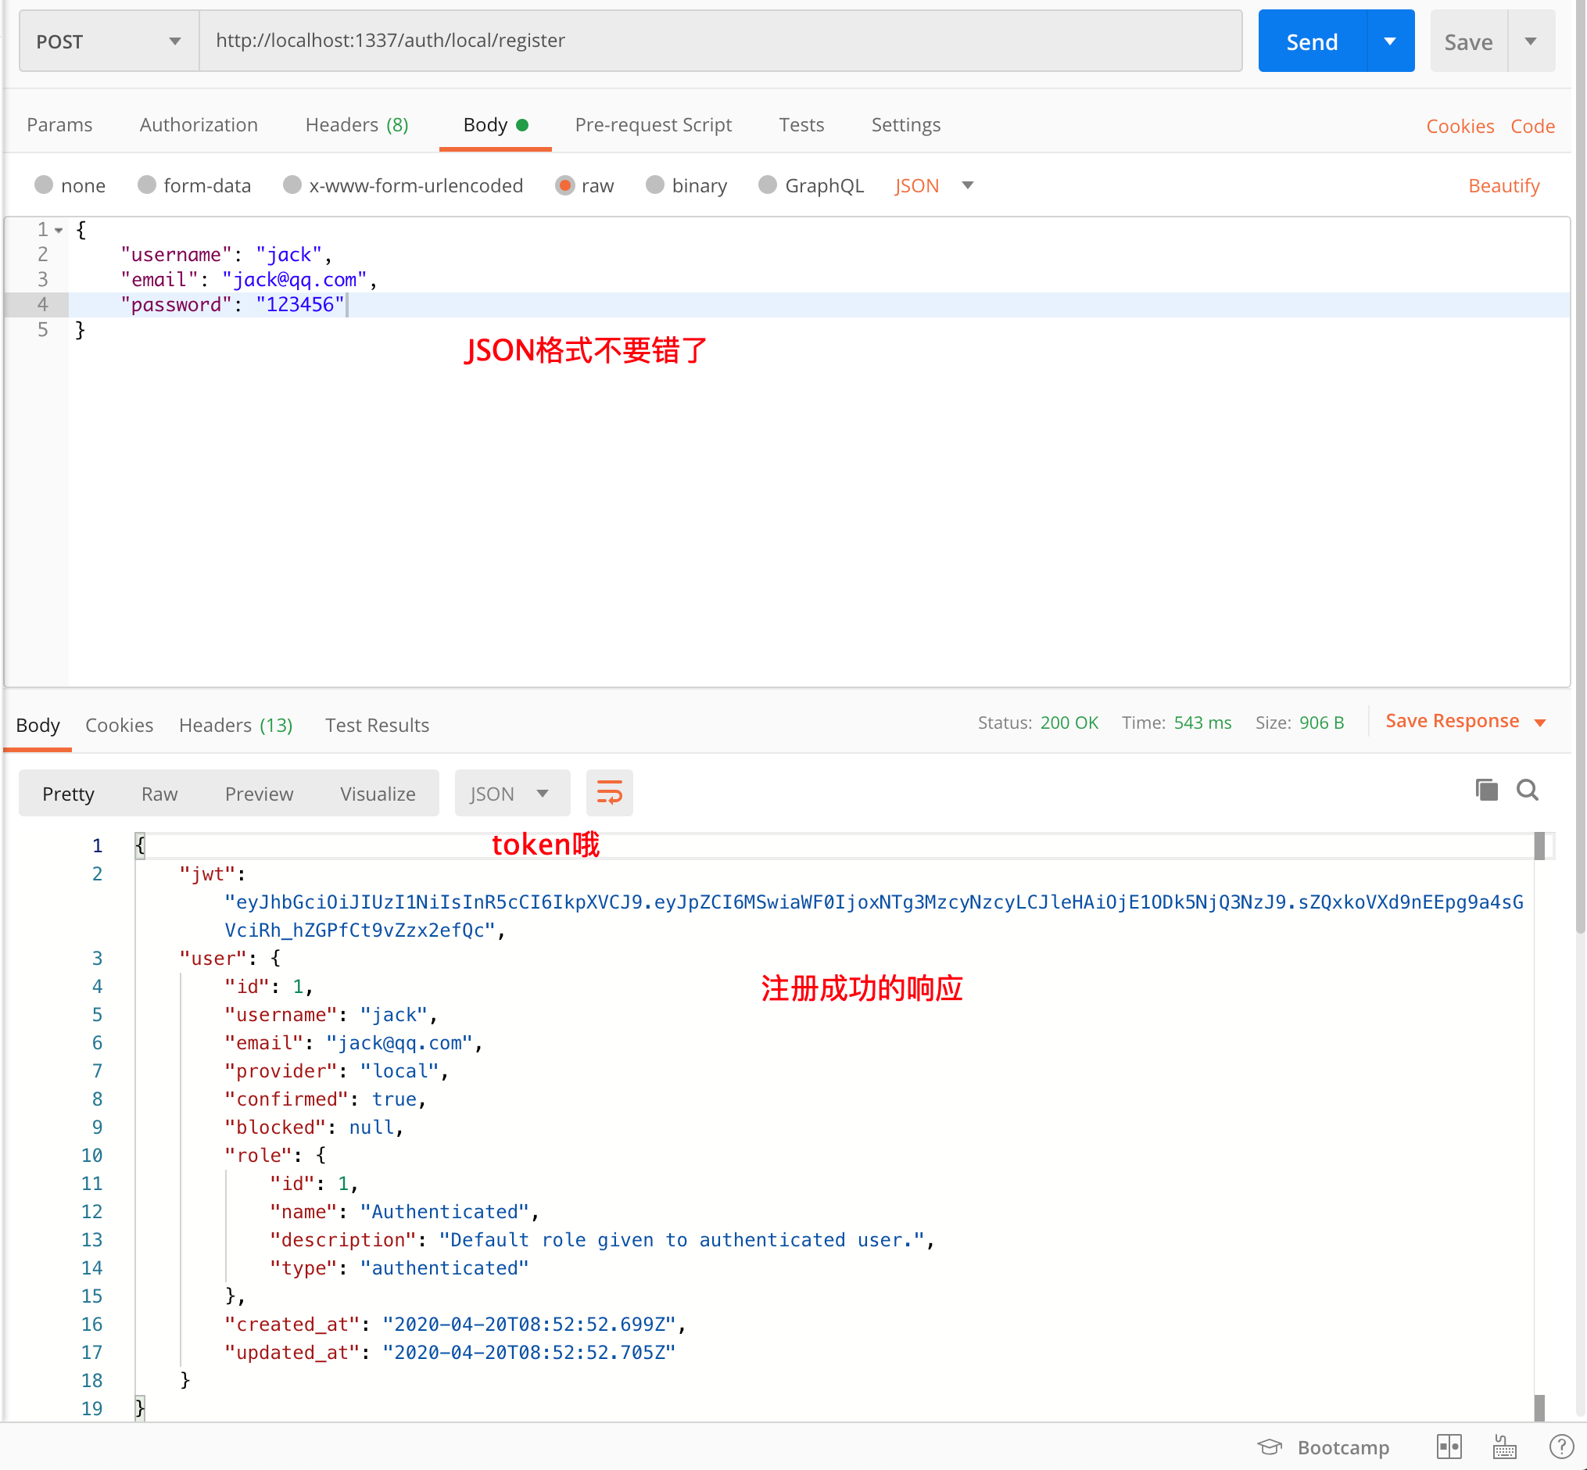1587x1470 pixels.
Task: Select the binary body option
Action: pyautogui.click(x=654, y=185)
